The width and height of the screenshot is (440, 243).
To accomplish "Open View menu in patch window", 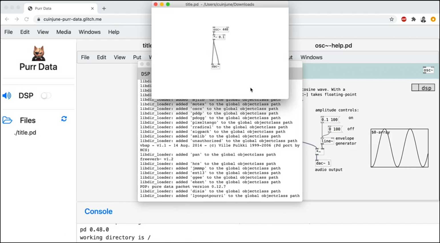I will coord(119,57).
